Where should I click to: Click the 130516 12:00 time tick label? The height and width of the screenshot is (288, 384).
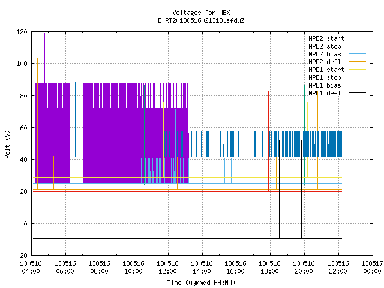coord(167,268)
